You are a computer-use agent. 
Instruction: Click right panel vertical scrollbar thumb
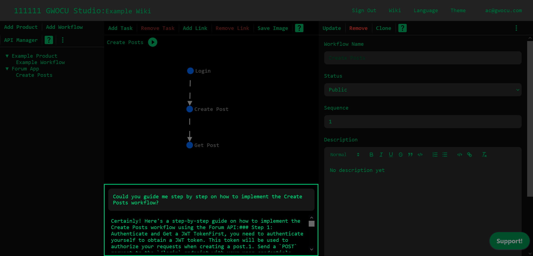(530, 119)
